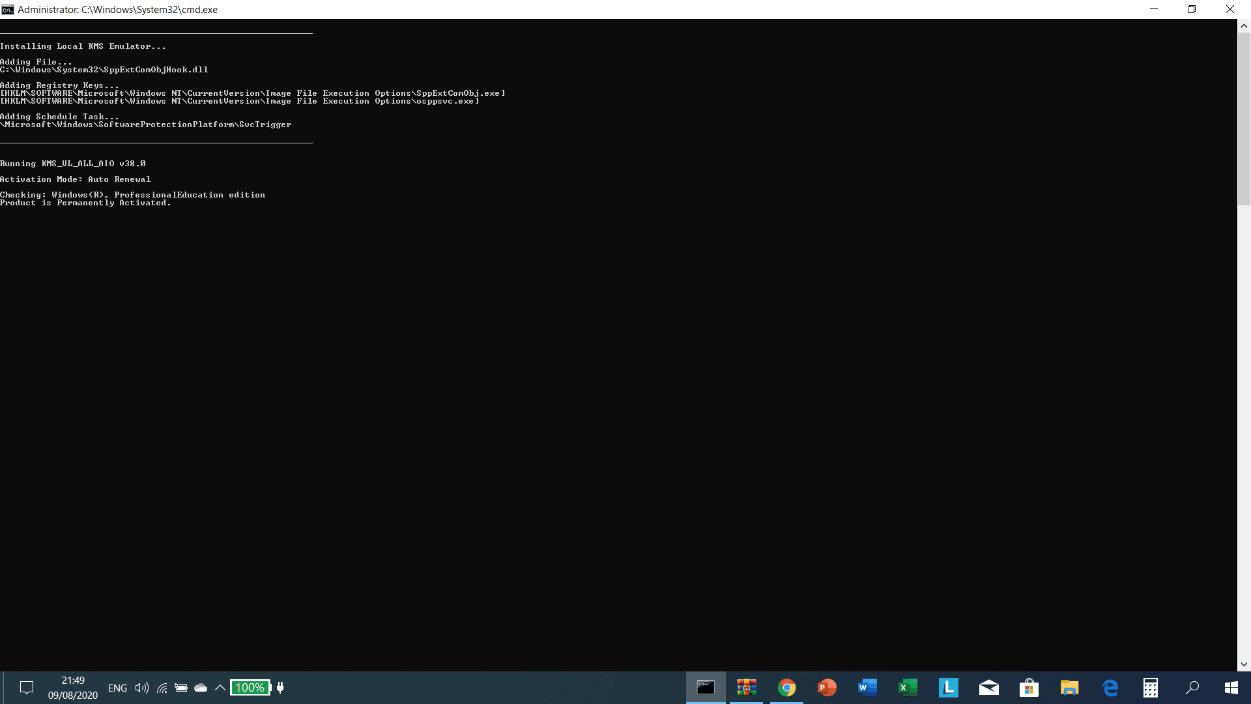Launch Microsoft Word from the taskbar
1251x704 pixels.
867,687
